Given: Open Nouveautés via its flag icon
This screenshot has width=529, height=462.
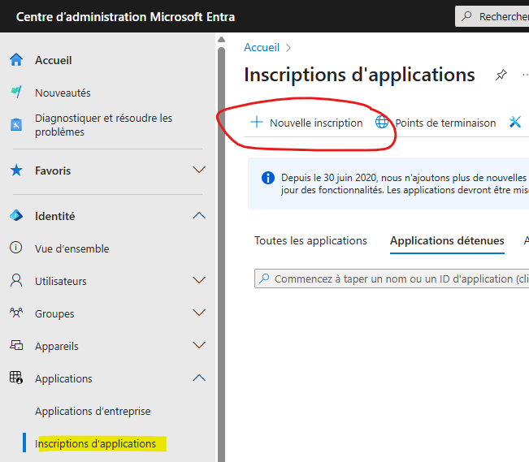Looking at the screenshot, I should coord(16,92).
